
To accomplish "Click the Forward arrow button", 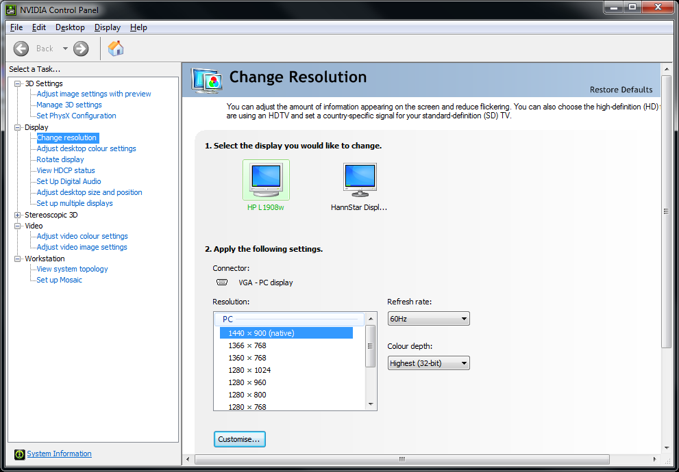I will 81,49.
